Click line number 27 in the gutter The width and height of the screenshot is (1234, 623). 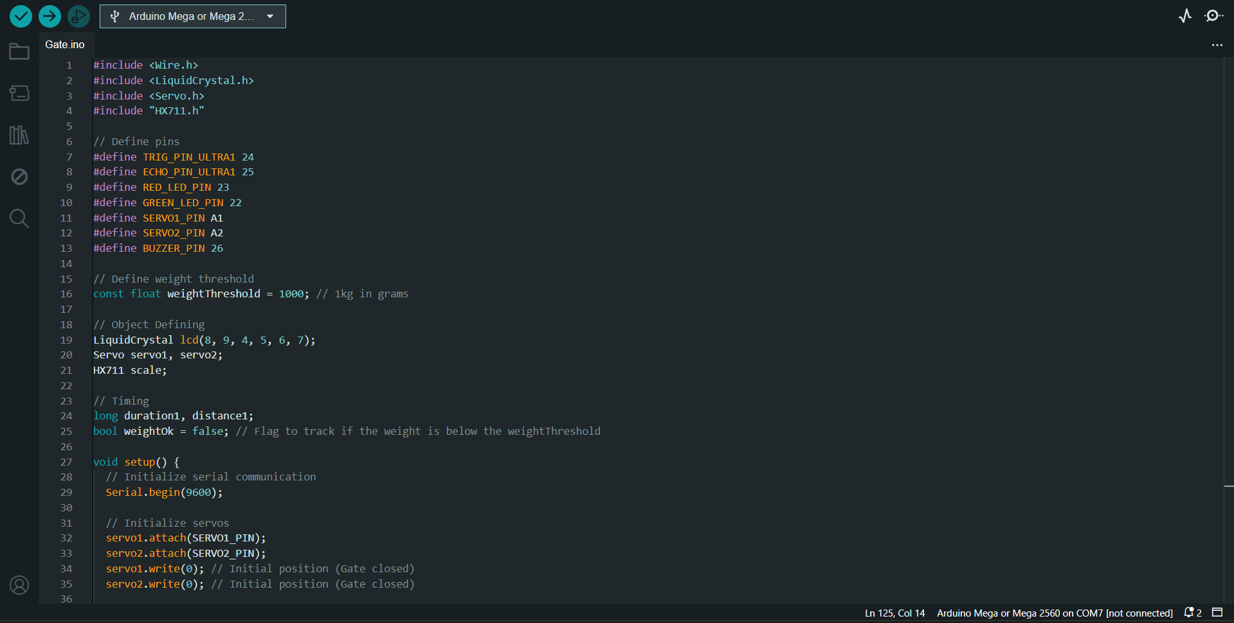click(x=66, y=462)
